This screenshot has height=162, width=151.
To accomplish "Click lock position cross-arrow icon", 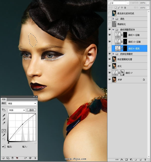I will click(x=122, y=8).
